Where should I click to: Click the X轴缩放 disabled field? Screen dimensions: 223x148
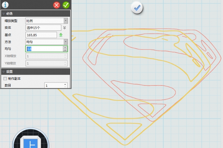[47, 56]
